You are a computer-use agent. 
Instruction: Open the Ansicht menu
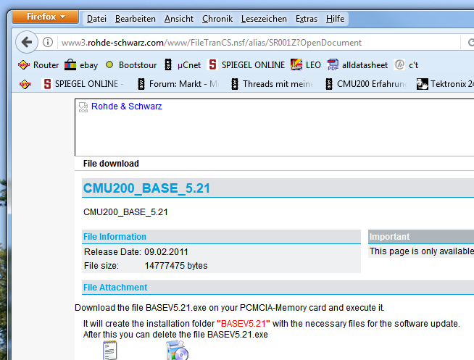coord(179,19)
